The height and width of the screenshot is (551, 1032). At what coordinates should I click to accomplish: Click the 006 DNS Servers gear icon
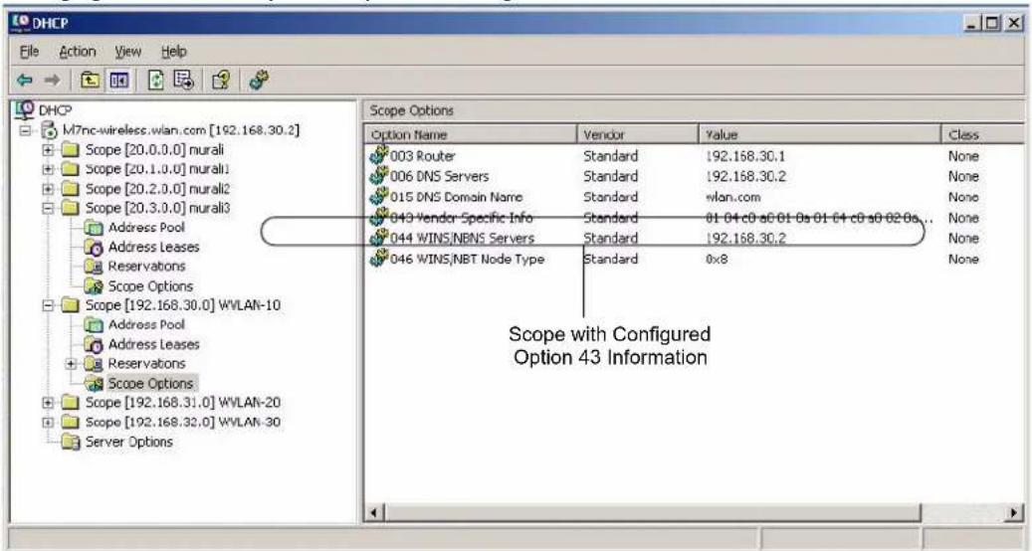[x=379, y=176]
